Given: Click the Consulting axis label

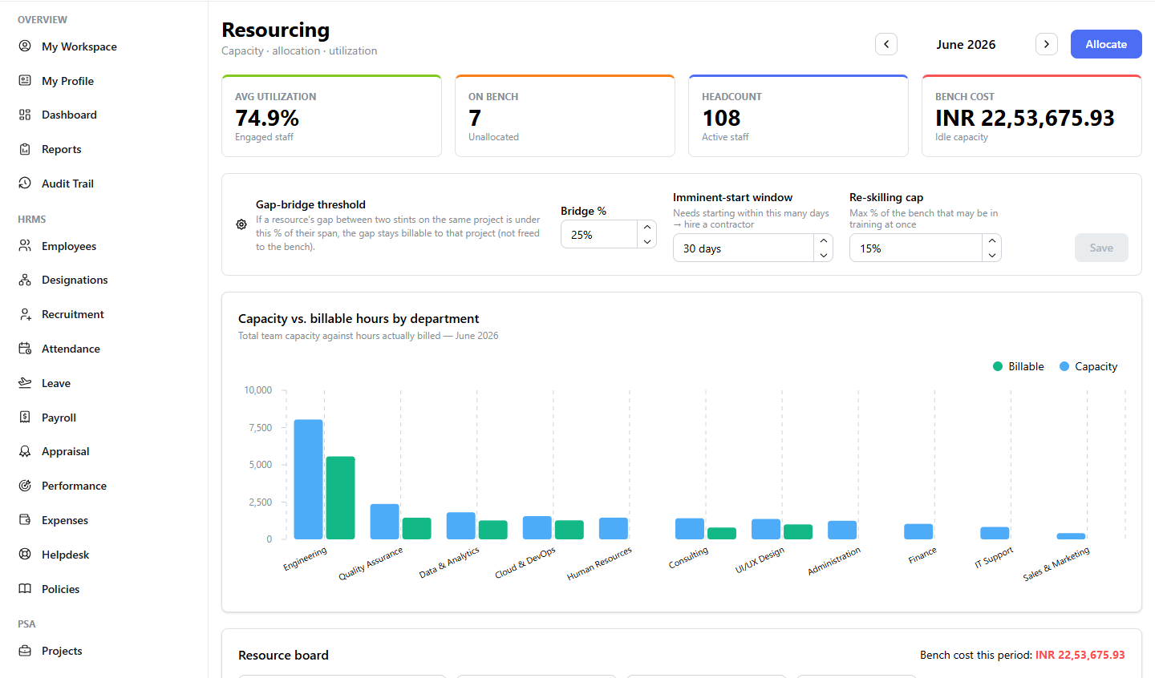Looking at the screenshot, I should (688, 558).
